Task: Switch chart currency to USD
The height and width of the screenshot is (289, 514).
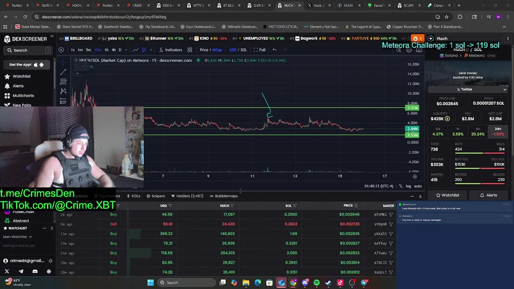Action: [x=233, y=50]
